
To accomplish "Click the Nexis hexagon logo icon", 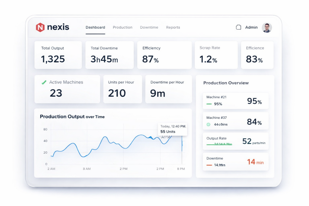I will click(40, 27).
